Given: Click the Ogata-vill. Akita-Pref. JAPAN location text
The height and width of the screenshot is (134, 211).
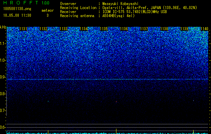Looking at the screenshot, I should 150,8.
